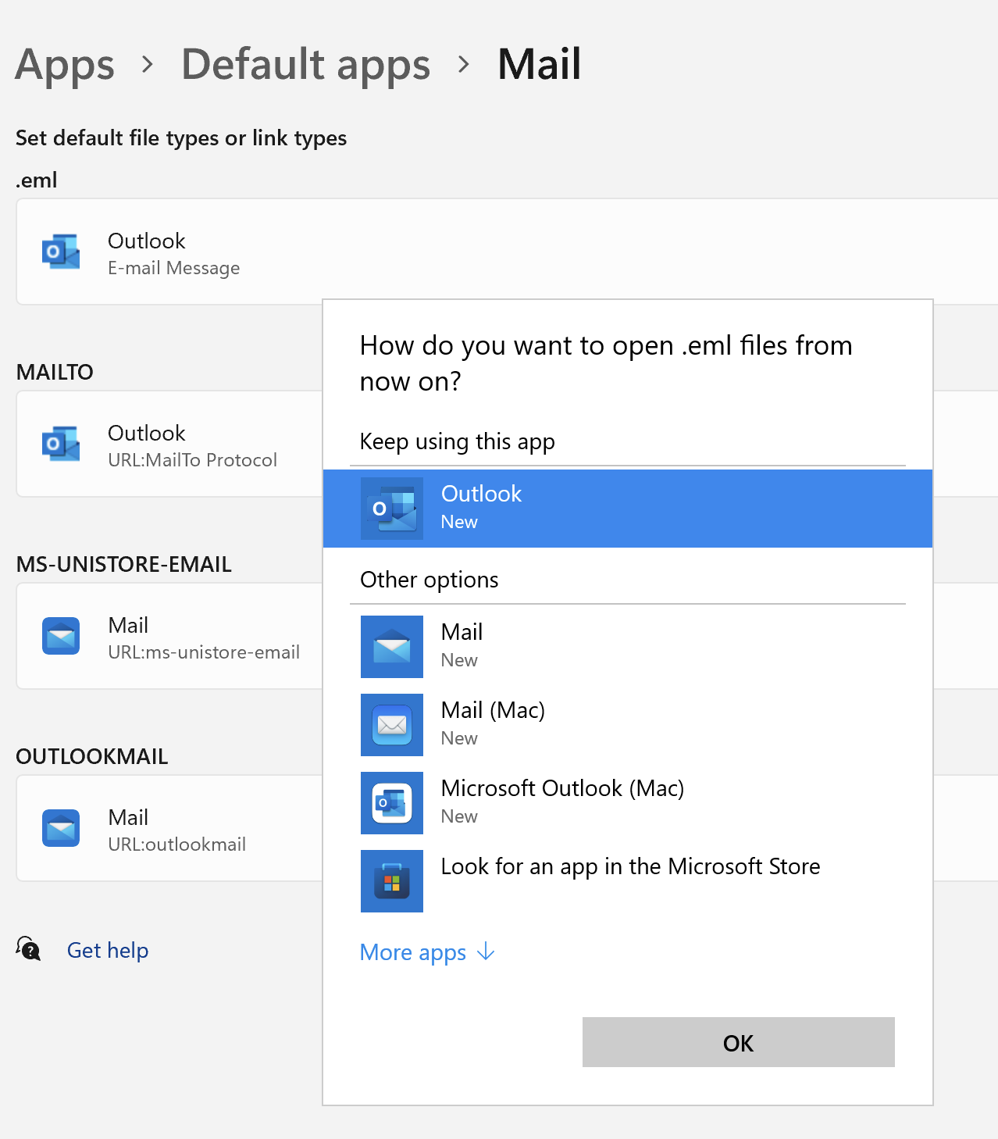
Task: Click the Mail (Mac) app icon
Action: [x=392, y=725]
